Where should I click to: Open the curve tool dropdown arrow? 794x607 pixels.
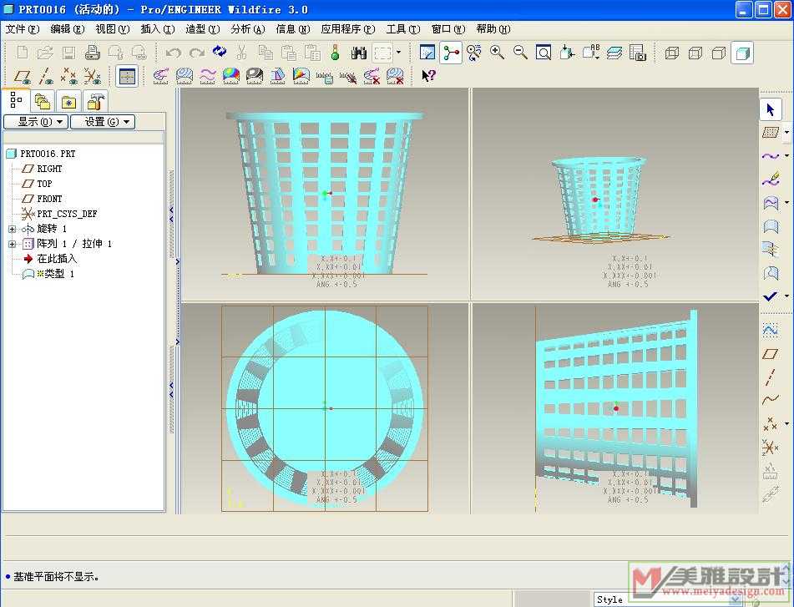(786, 156)
